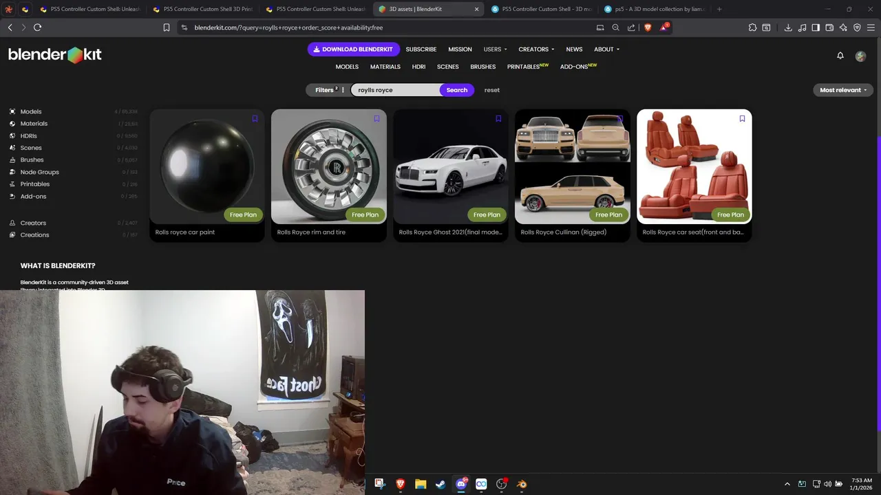Viewport: 881px width, 495px height.
Task: Close the '3D assets | BlenderKit' tab
Action: [476, 9]
